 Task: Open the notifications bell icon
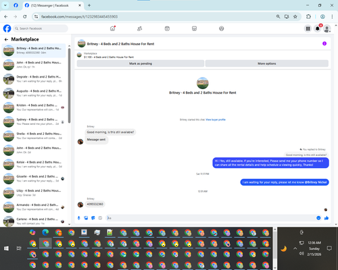click(318, 28)
